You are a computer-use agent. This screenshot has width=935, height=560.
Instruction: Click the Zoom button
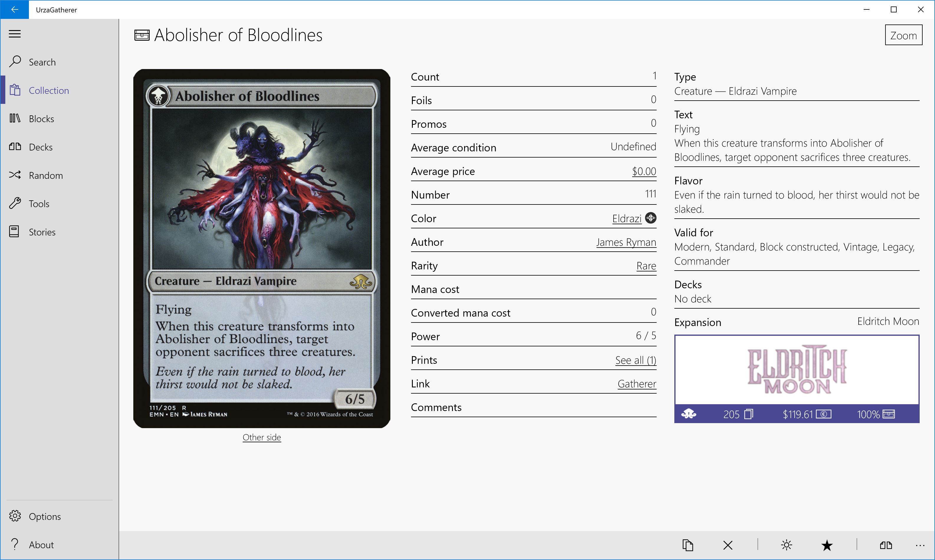903,35
